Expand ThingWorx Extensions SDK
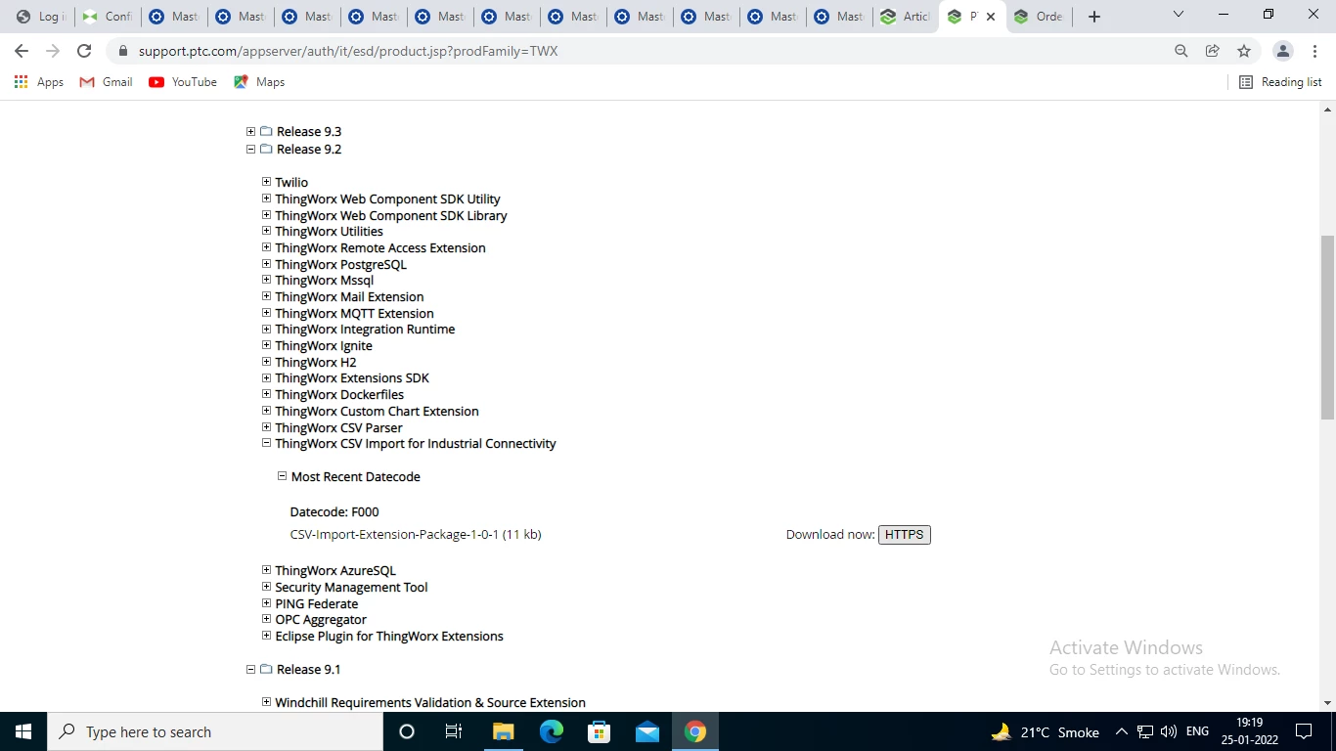Screen dimensions: 1336x751 [x=266, y=377]
